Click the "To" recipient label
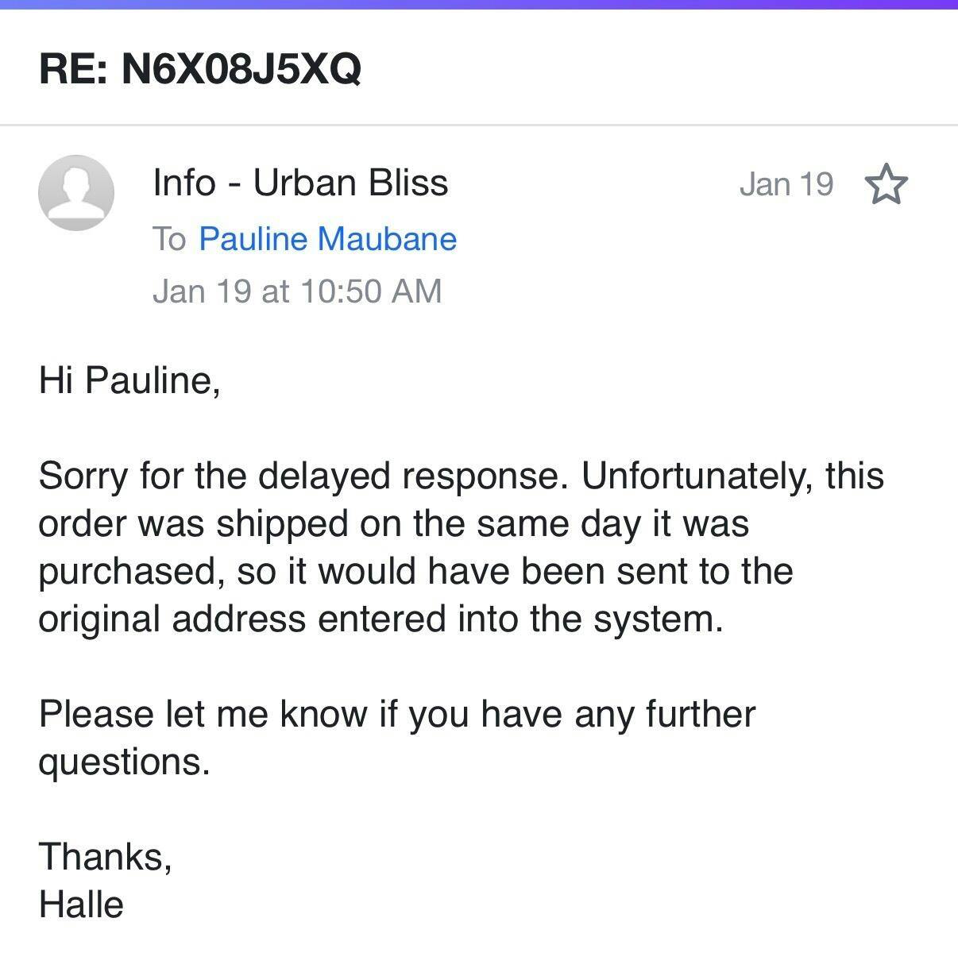Image resolution: width=958 pixels, height=976 pixels. [169, 239]
